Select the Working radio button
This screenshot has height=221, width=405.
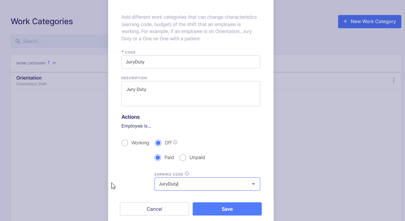pos(125,143)
